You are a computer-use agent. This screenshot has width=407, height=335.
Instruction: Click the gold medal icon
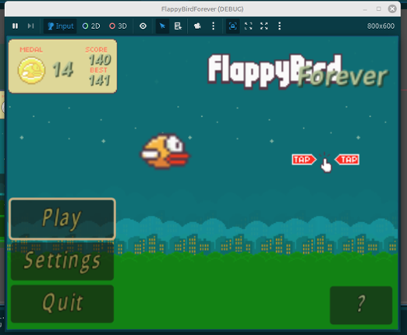31,70
